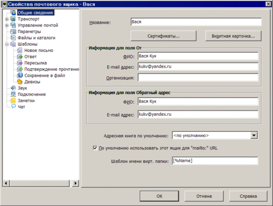
Task: Select the Сохранение в файл template
Action: pos(45,75)
